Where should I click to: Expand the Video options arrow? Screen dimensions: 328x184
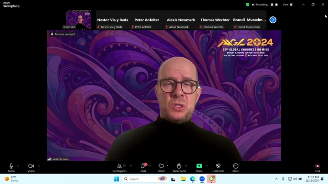(x=39, y=166)
